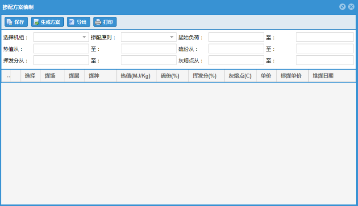Focus the 起始负荷 input field
The image size is (358, 206).
pyautogui.click(x=236, y=37)
